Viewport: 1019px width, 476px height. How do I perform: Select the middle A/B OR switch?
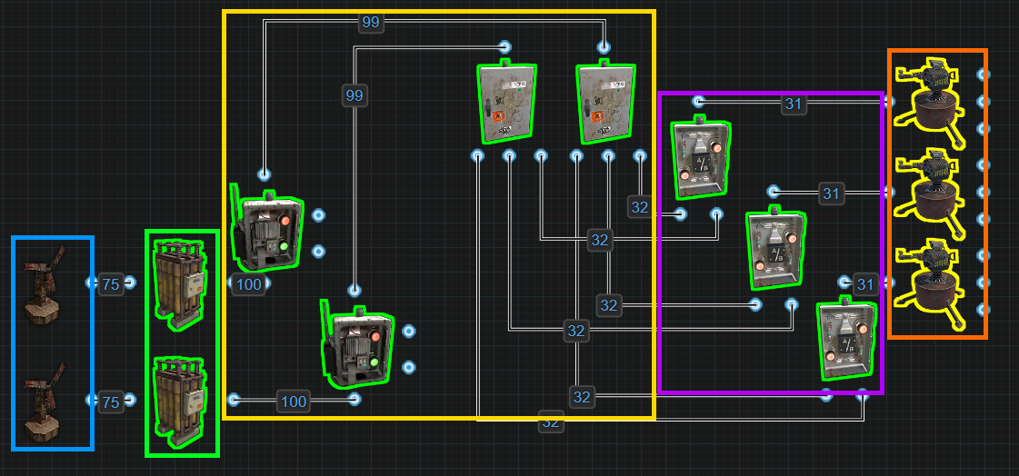774,247
